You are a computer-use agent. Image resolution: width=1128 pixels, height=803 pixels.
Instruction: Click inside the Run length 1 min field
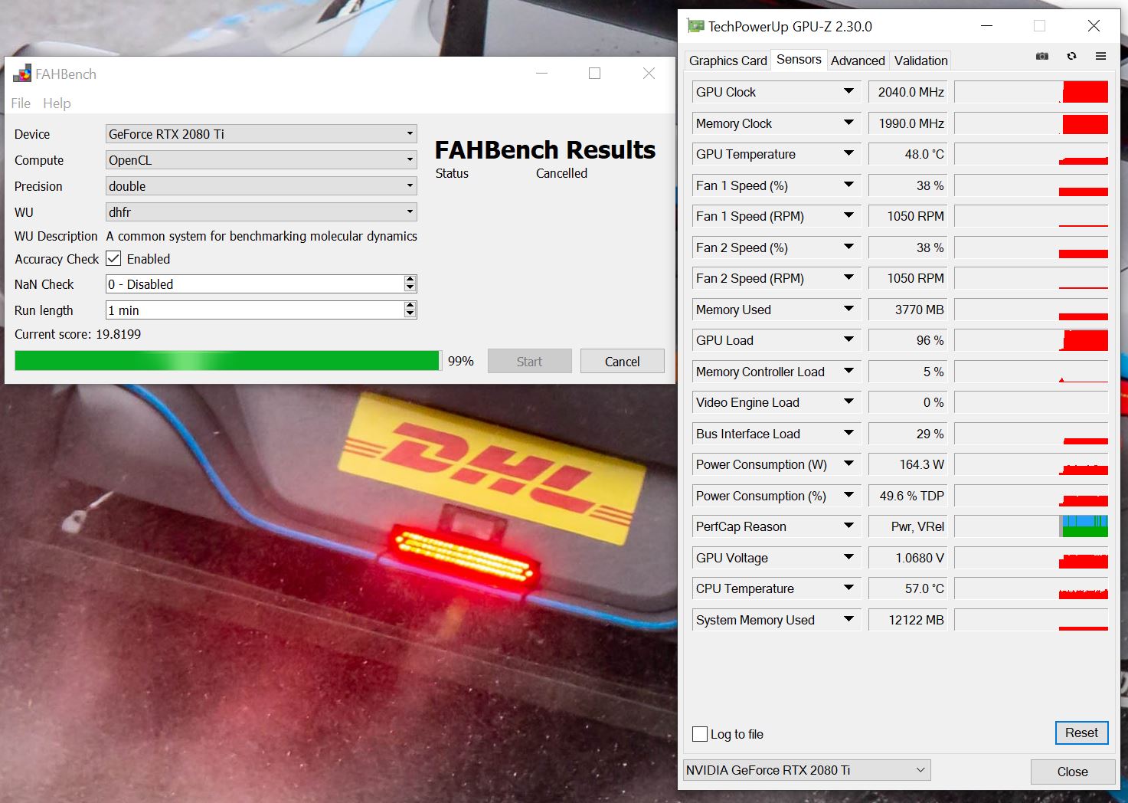point(254,310)
